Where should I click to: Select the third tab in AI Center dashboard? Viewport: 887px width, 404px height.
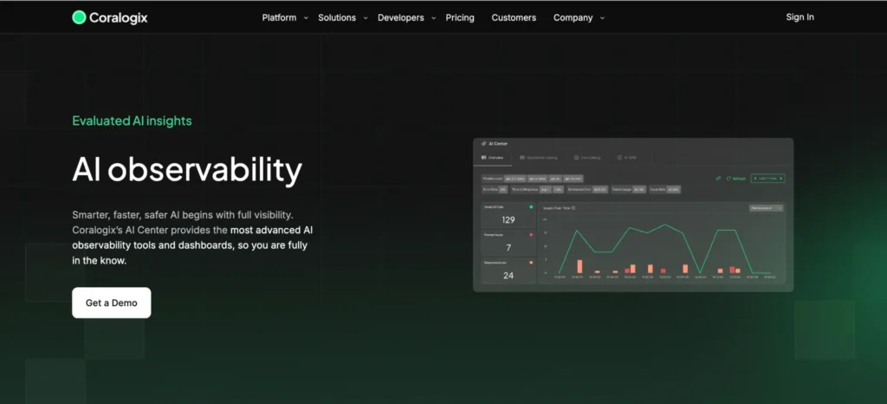[x=587, y=158]
